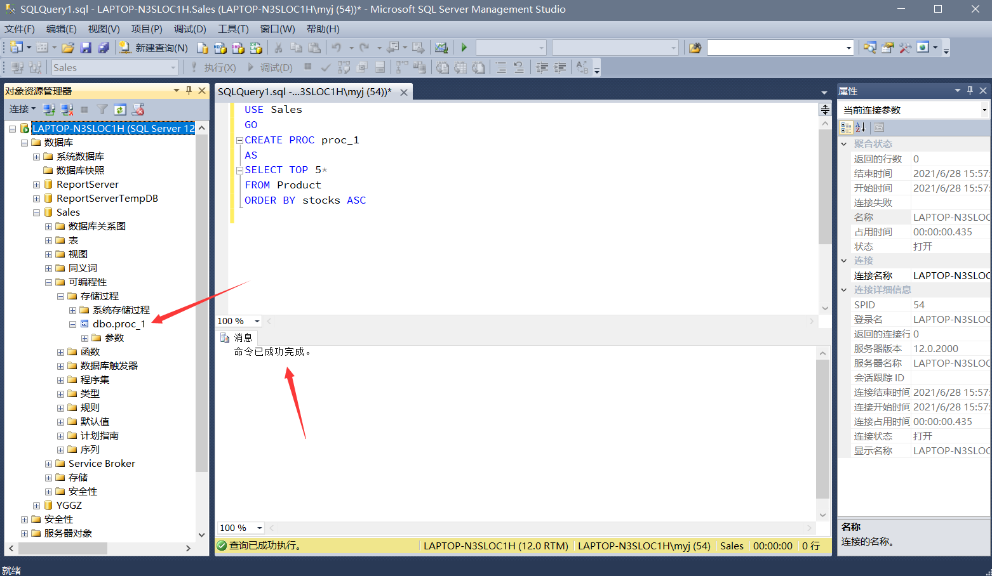This screenshot has width=992, height=576.
Task: Start a Database Engine query from its icon
Action: click(203, 48)
